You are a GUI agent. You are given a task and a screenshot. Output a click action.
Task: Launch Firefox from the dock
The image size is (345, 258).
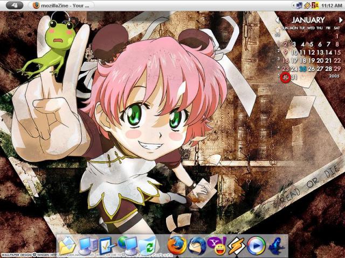[176, 245]
